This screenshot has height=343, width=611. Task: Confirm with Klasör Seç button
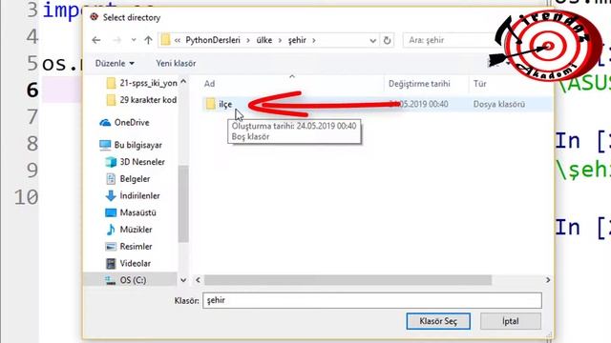438,321
